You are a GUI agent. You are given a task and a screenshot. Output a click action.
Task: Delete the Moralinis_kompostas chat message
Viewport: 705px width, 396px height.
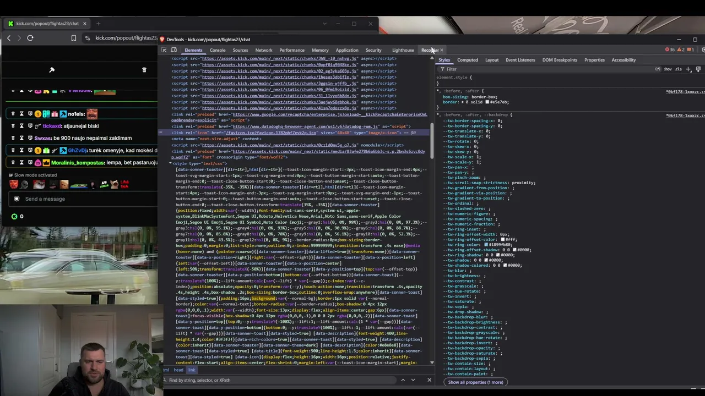pos(13,162)
